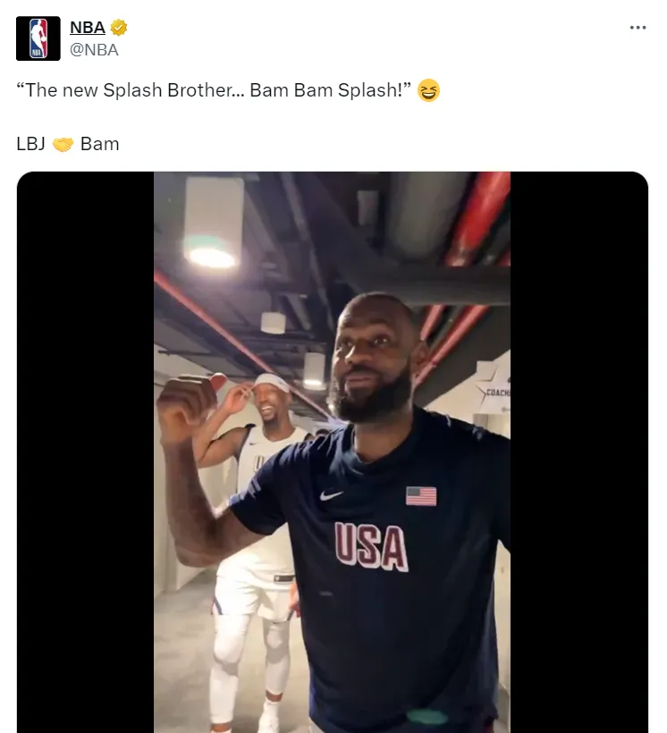Click the NBA logo profile avatar
This screenshot has width=667, height=733.
tap(38, 38)
